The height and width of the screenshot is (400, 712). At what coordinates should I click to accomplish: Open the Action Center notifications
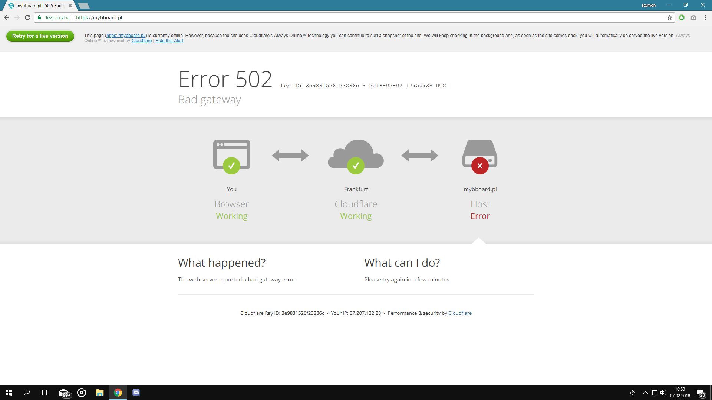701,393
